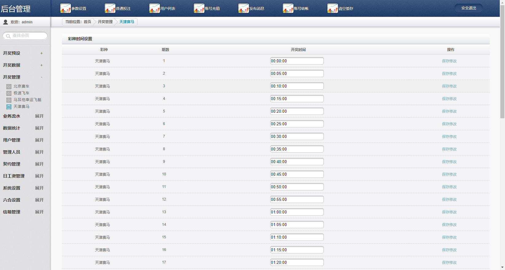Select 马耳他幸运飞艇 in the sidebar

[x=27, y=100]
